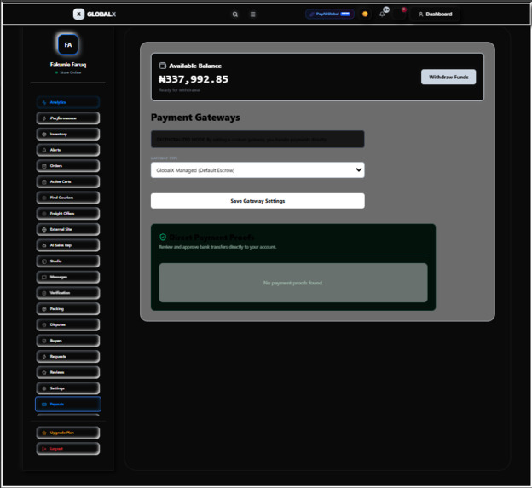Viewport: 532px width, 488px height.
Task: Click the decentralized mode notice banner
Action: [x=257, y=140]
